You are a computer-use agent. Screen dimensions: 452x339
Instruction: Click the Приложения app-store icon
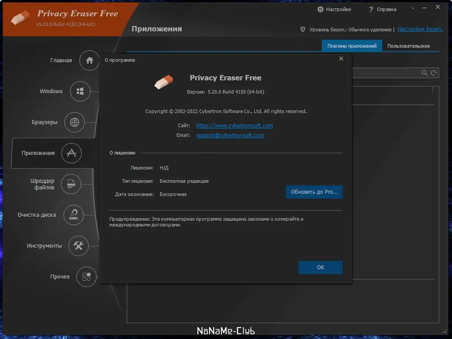coord(72,153)
